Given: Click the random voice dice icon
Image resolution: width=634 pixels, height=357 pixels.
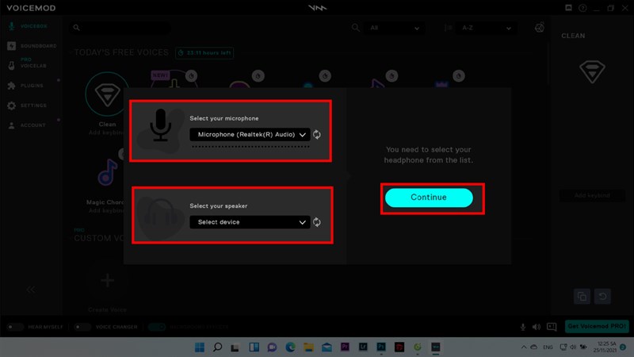Looking at the screenshot, I should [x=540, y=28].
